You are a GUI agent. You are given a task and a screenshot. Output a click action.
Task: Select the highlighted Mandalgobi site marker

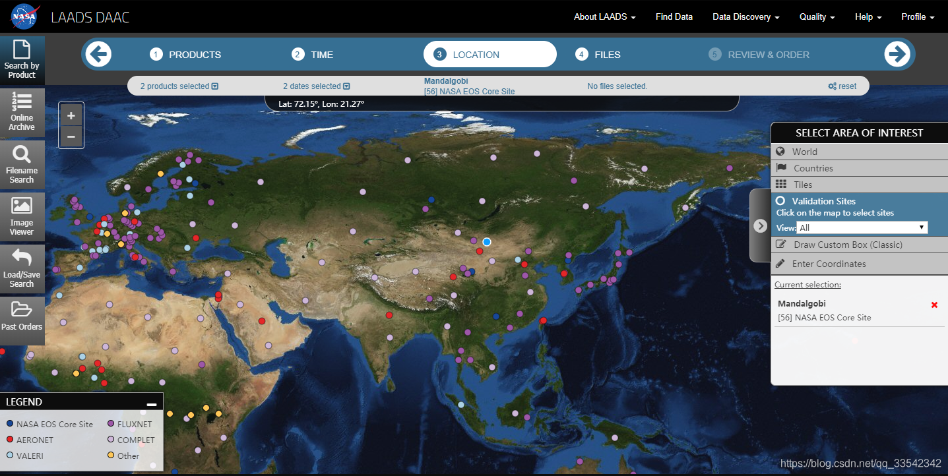tap(487, 242)
